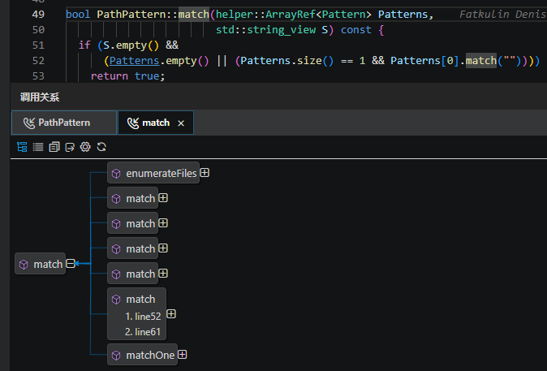Image resolution: width=547 pixels, height=371 pixels.
Task: Expand the second match caller node
Action: click(x=163, y=223)
